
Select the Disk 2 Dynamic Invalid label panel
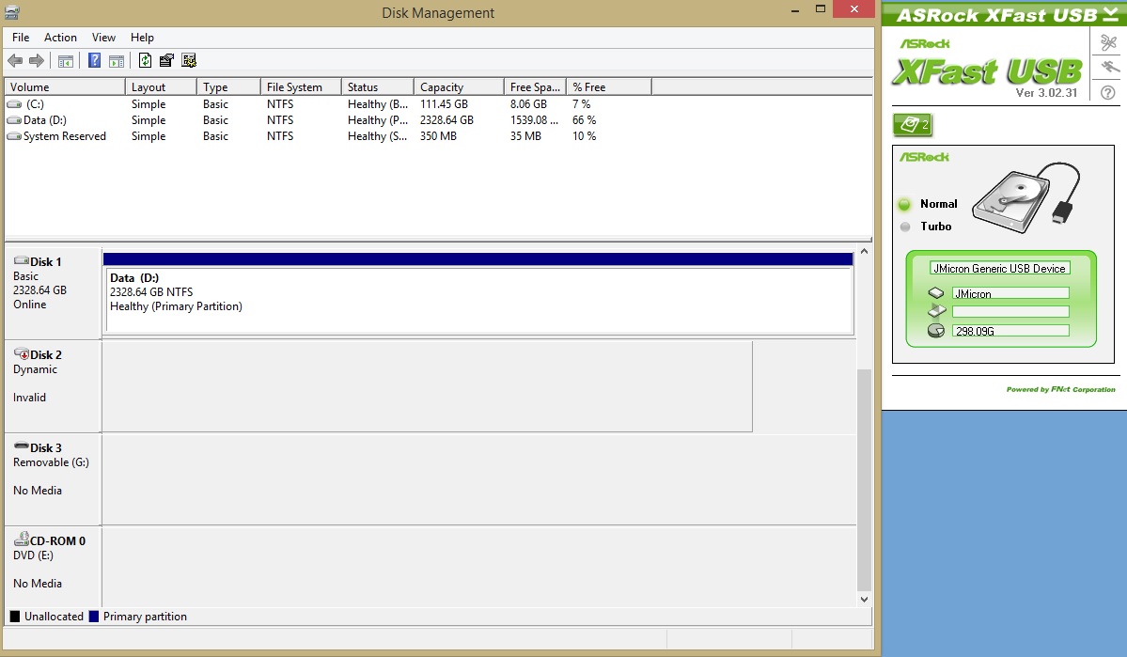[54, 386]
